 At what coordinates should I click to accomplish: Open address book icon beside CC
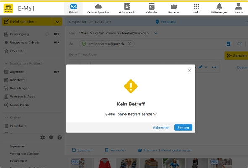228,44
